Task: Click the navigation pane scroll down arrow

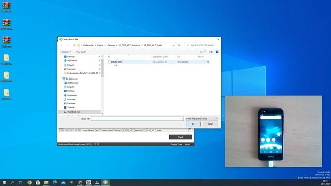Action: (102, 114)
